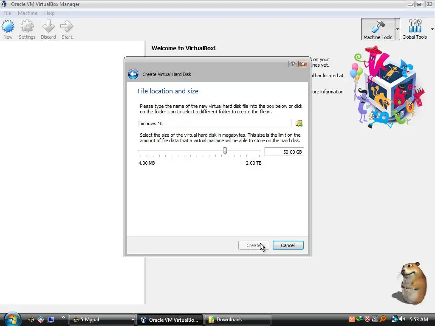Expand Mypal taskbar group dropdown arrow
The height and width of the screenshot is (326, 435).
[x=133, y=320]
